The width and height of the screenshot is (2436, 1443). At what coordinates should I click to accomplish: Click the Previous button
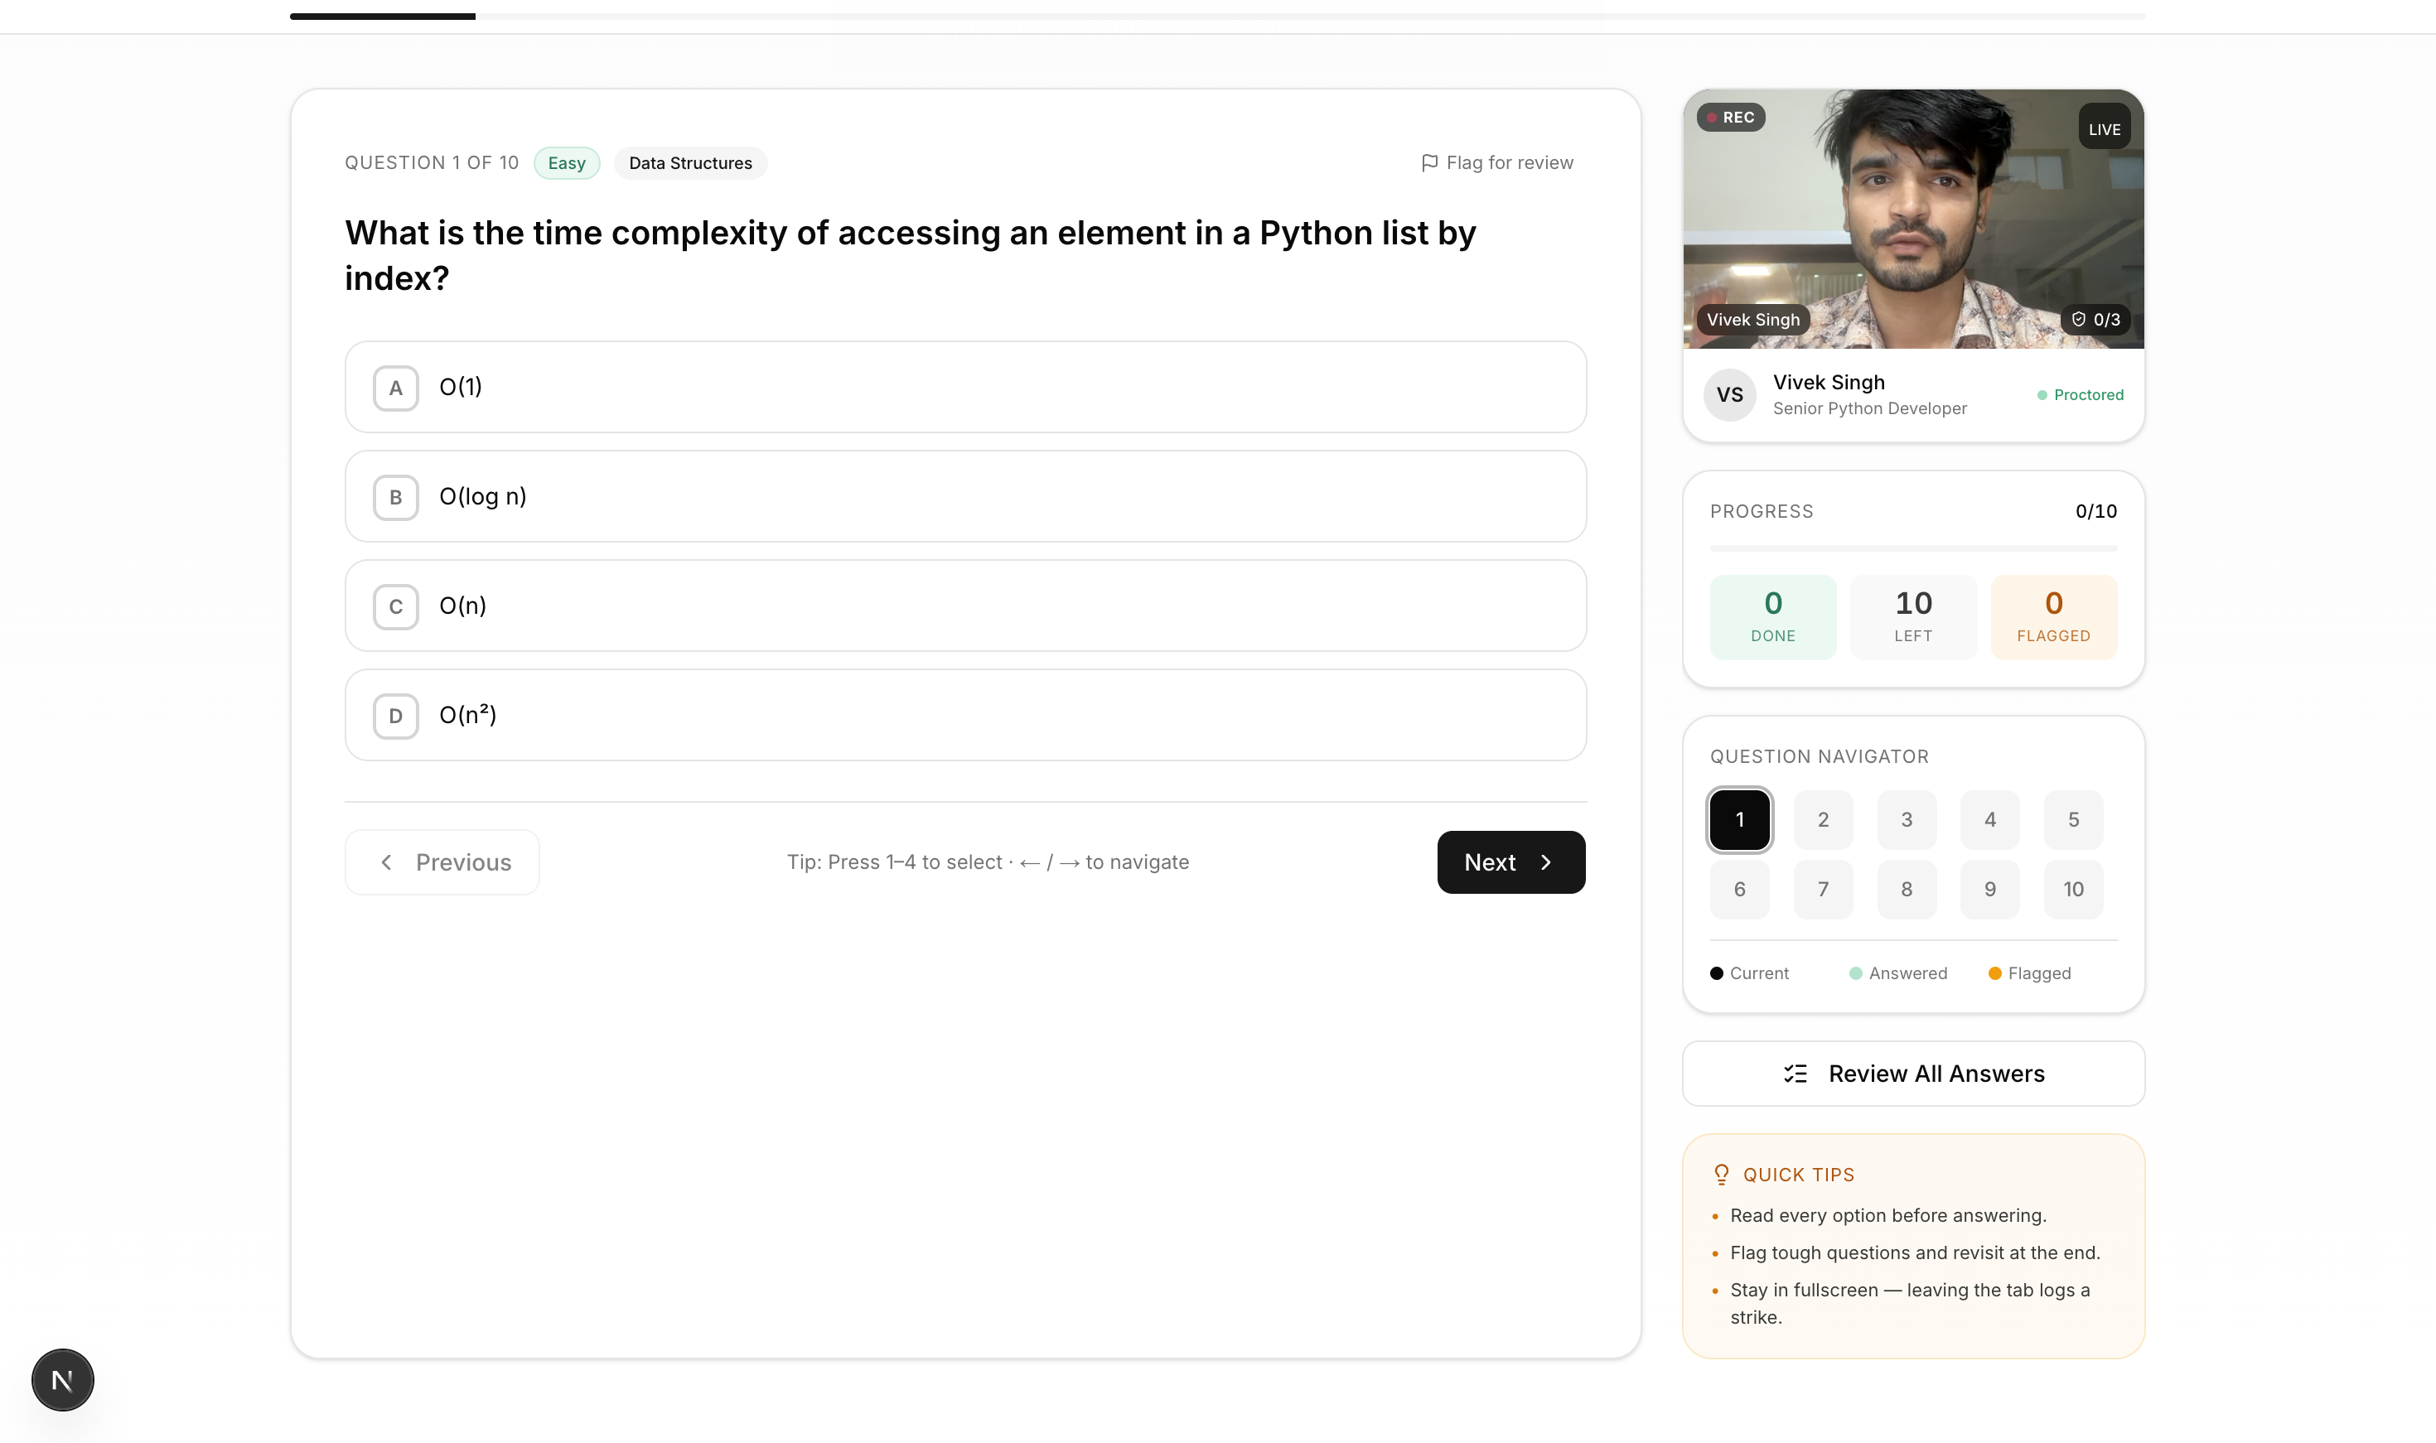pyautogui.click(x=442, y=862)
